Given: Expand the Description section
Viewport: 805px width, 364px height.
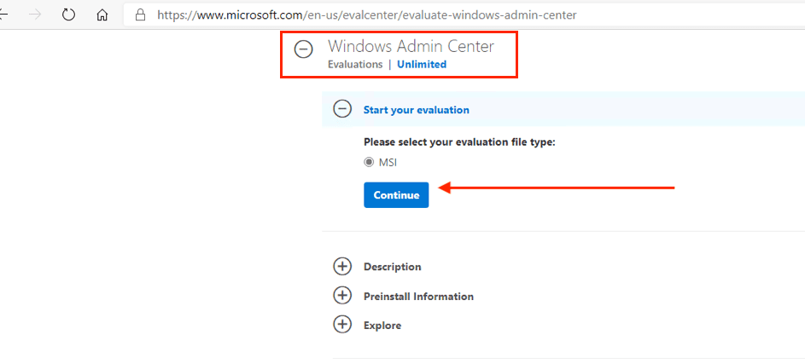Looking at the screenshot, I should click(x=342, y=267).
